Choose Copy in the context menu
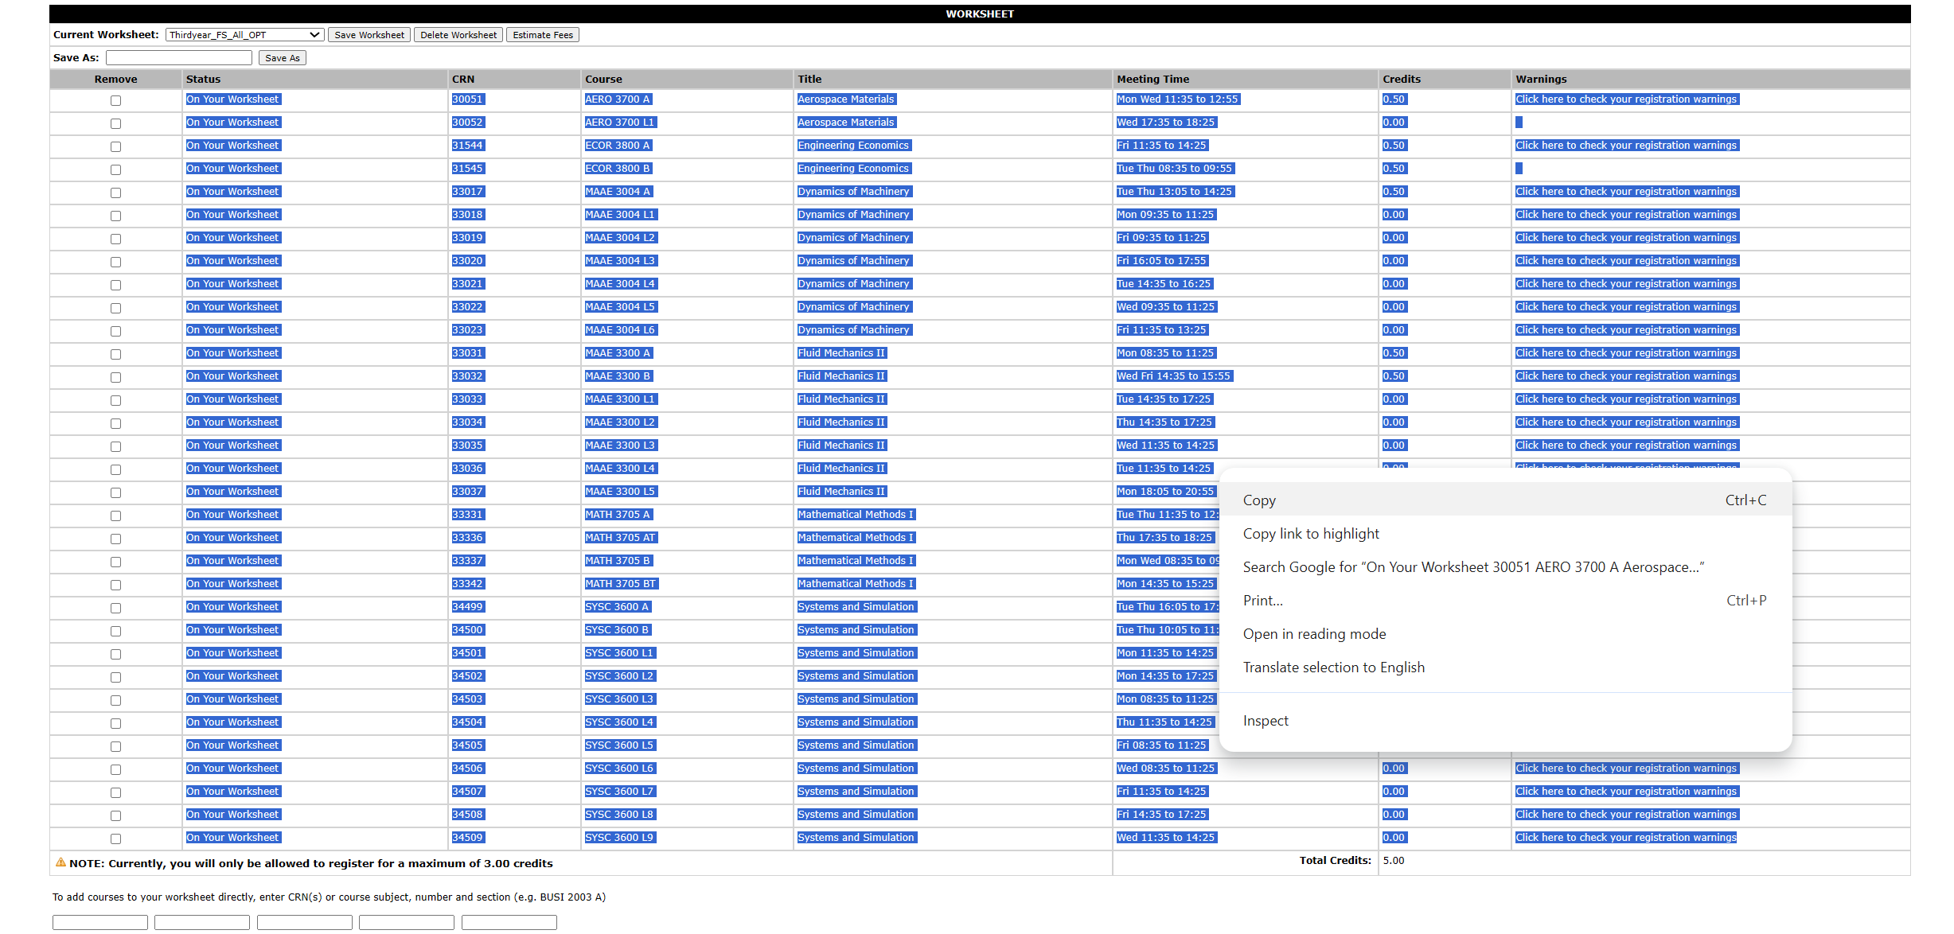The height and width of the screenshot is (934, 1954). (1505, 500)
